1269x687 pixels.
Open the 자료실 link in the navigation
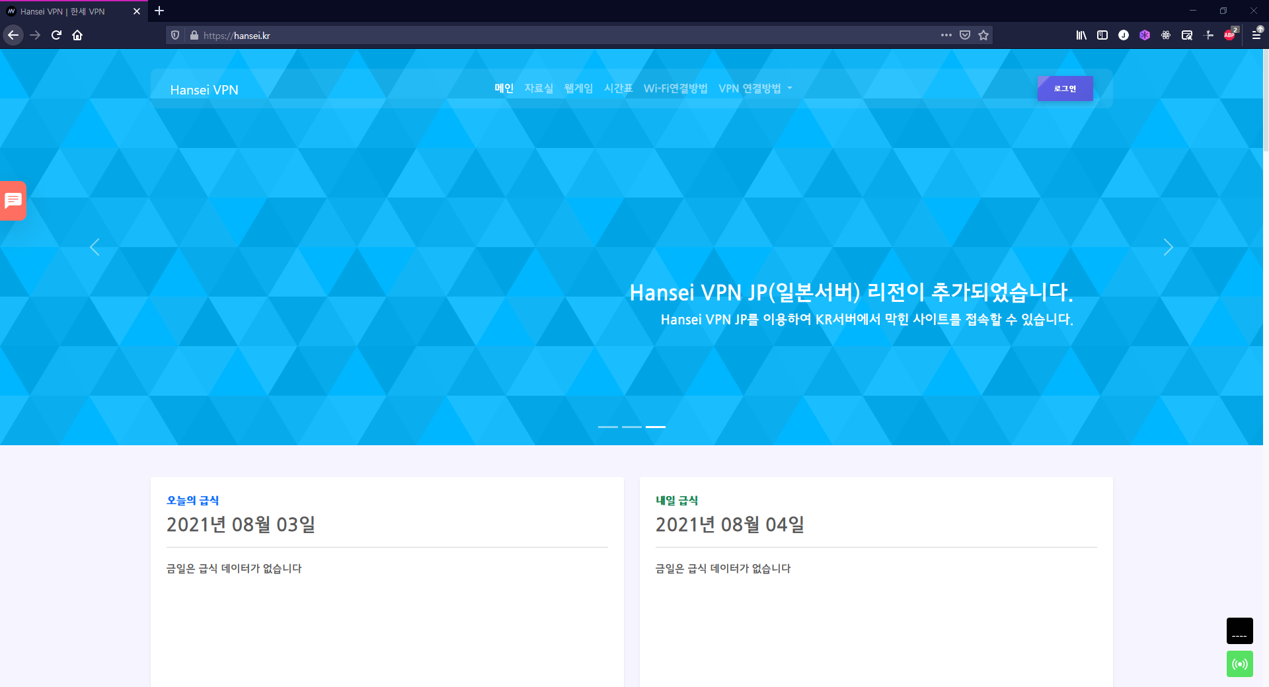click(x=539, y=88)
